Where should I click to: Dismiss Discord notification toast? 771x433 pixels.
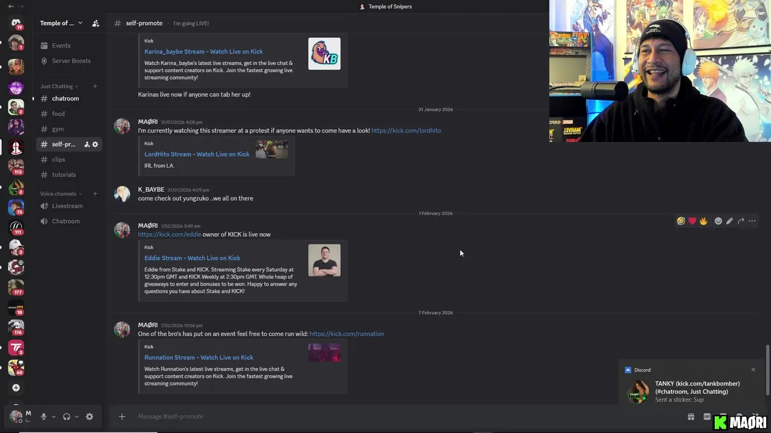(x=753, y=370)
